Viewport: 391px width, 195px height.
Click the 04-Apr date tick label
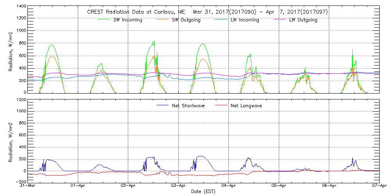(229, 186)
